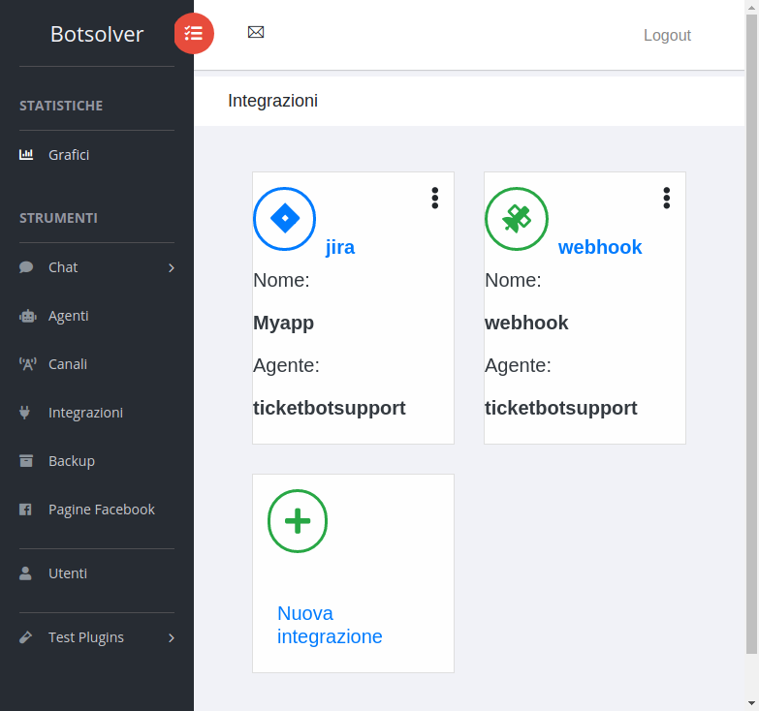759x711 pixels.
Task: Open the three-dot menu on webhook card
Action: [667, 199]
